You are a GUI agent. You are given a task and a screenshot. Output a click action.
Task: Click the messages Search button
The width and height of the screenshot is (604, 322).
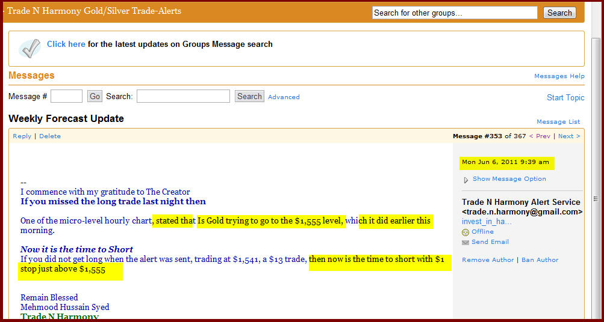249,96
